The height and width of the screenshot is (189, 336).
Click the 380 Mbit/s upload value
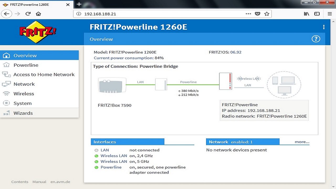[x=188, y=91]
